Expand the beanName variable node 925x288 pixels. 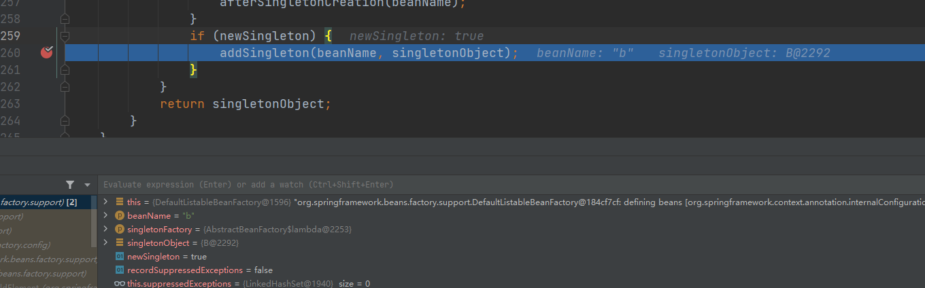105,216
